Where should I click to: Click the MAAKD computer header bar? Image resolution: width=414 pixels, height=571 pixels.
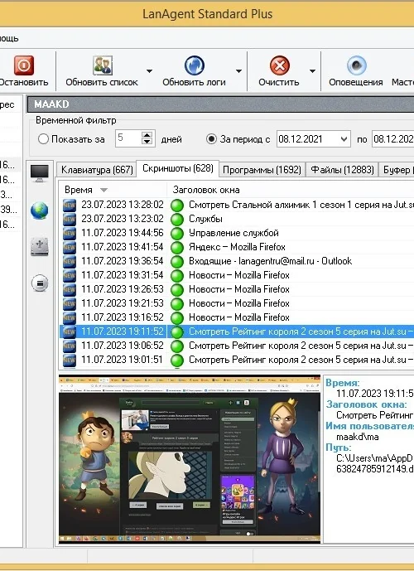[x=220, y=104]
